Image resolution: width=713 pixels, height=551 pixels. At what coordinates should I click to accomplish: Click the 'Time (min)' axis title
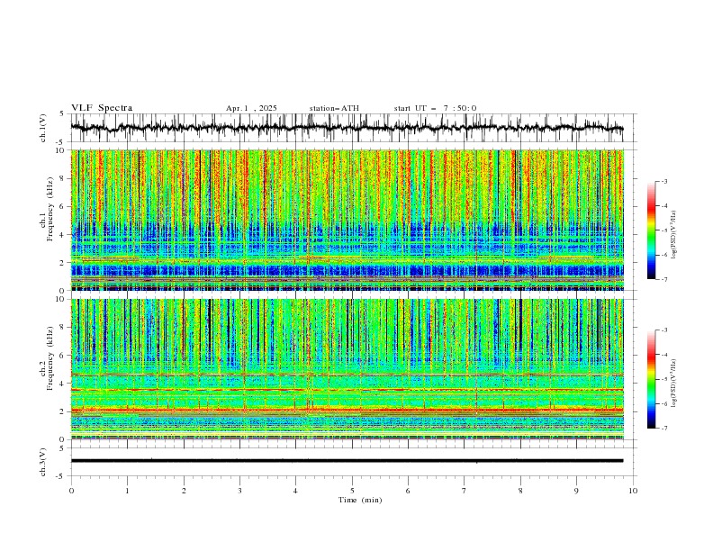pos(360,500)
